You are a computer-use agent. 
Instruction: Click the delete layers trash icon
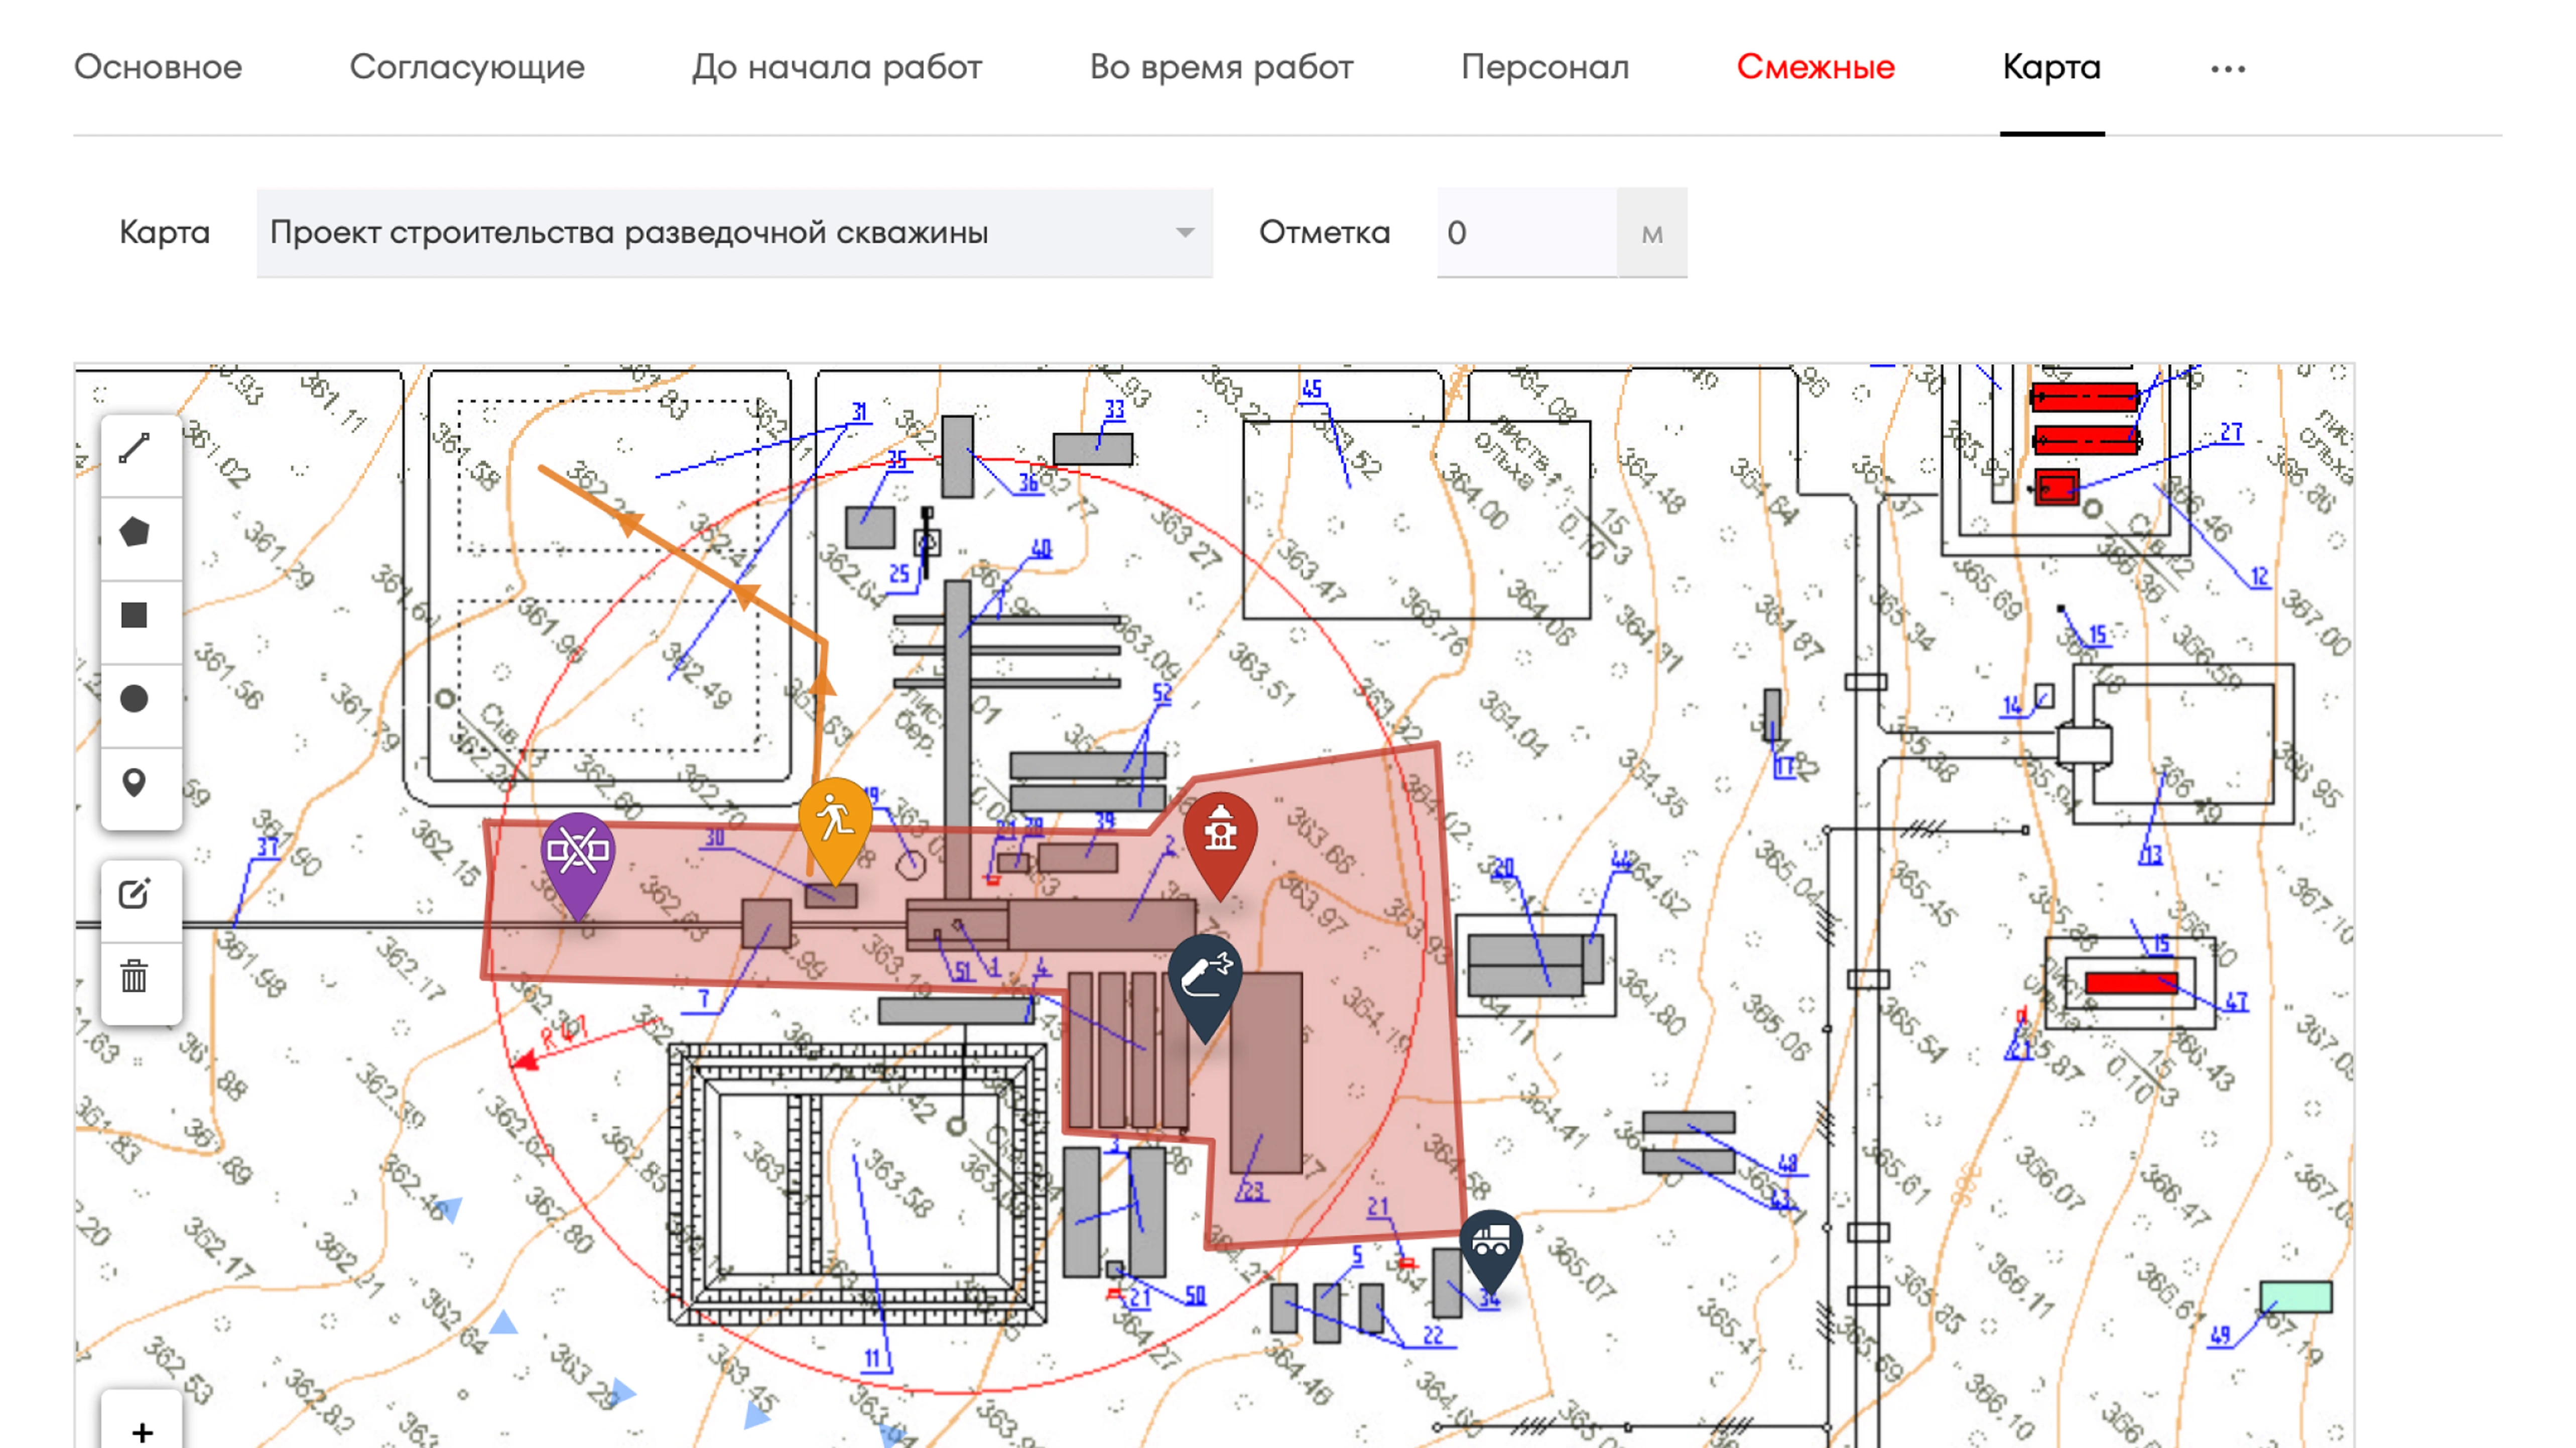[x=135, y=977]
